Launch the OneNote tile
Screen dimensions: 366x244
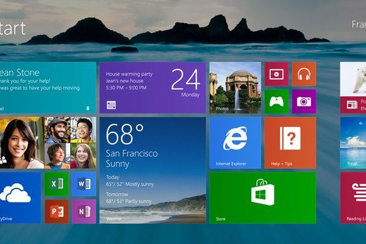point(84,211)
